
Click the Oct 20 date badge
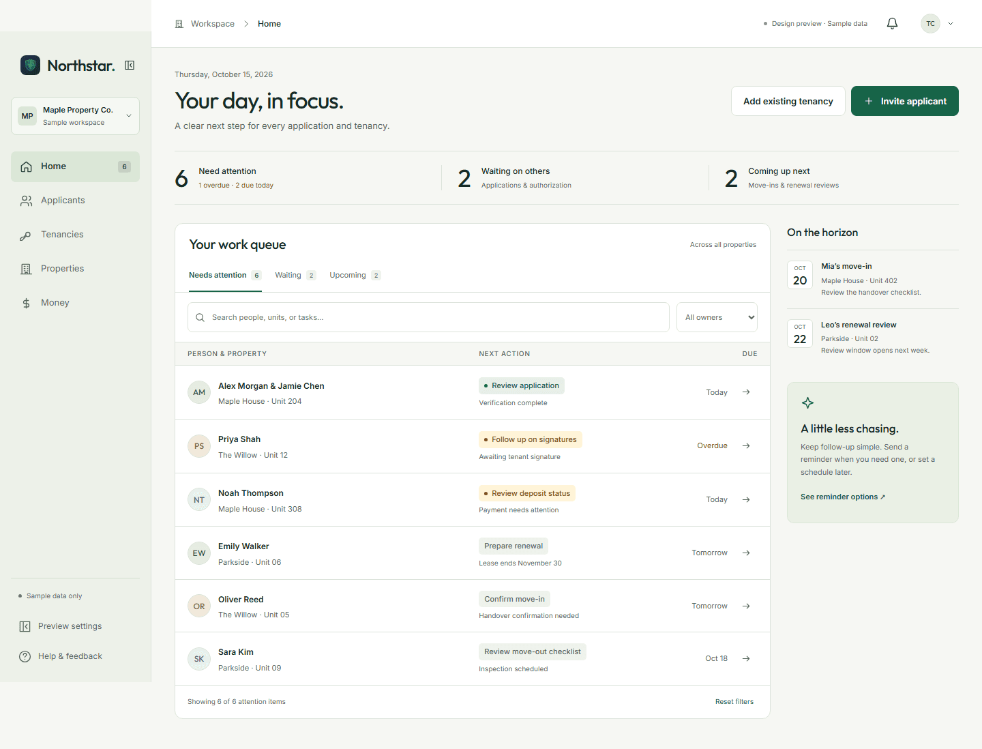pyautogui.click(x=800, y=275)
